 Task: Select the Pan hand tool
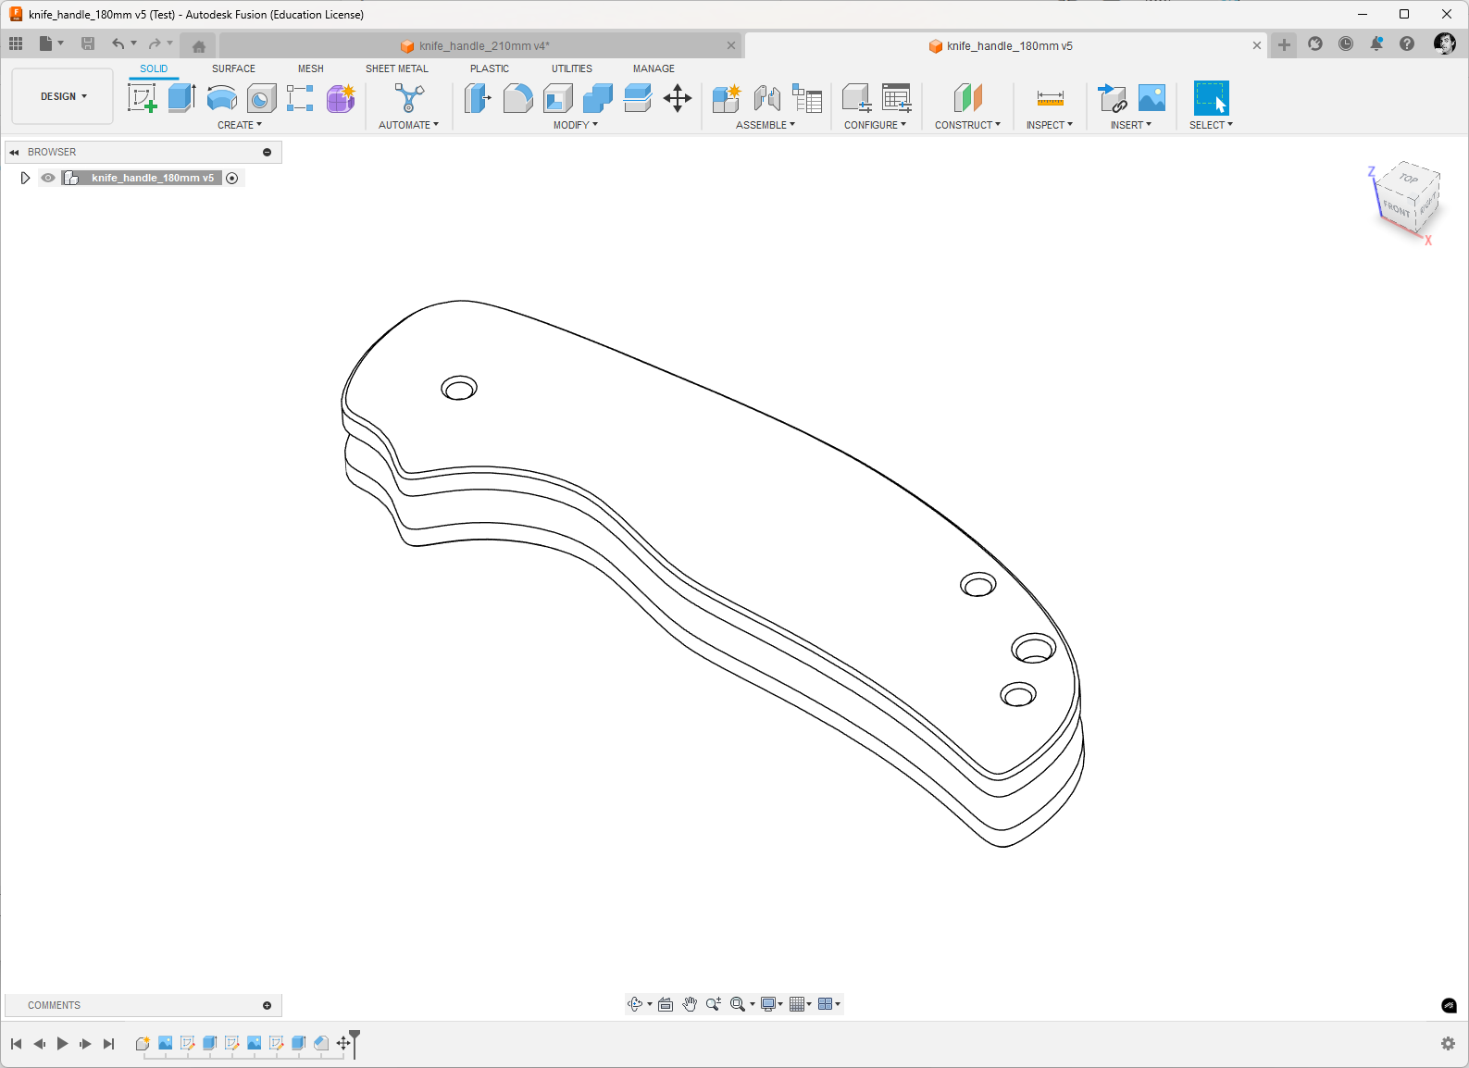pos(690,1004)
